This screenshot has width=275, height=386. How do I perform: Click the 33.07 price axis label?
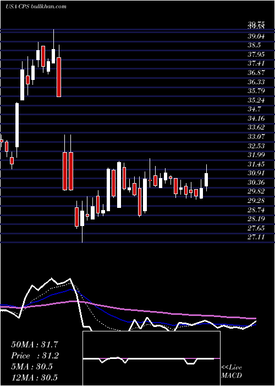click(x=256, y=137)
